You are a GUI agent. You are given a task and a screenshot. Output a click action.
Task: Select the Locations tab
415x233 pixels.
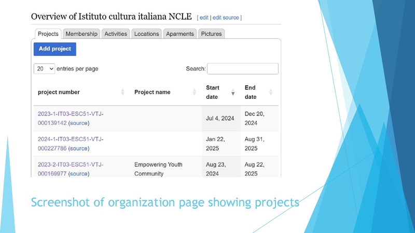point(146,34)
